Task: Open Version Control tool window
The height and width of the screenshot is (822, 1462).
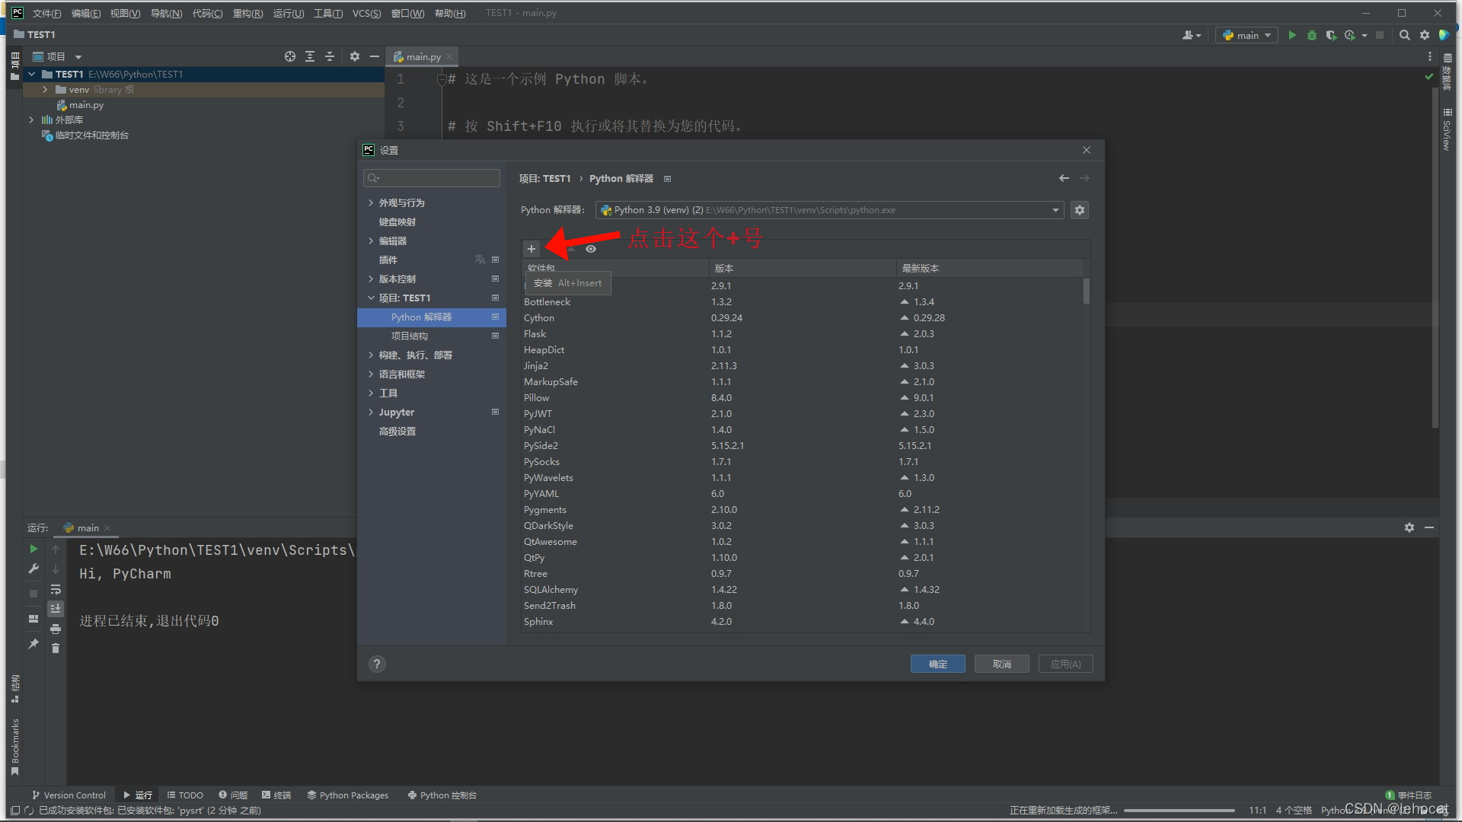Action: 69,795
